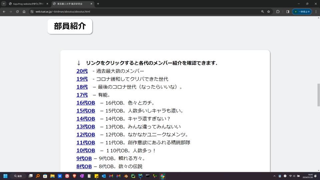Click the page's vertical scrollbar thumb
This screenshot has width=320, height=180.
tap(318, 95)
